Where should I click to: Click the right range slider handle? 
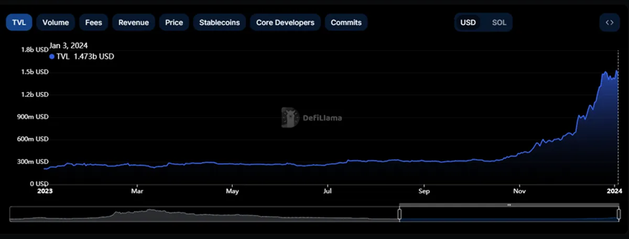[619, 214]
